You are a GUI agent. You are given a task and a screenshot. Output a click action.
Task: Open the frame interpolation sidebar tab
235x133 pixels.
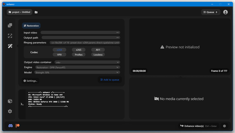point(10,25)
